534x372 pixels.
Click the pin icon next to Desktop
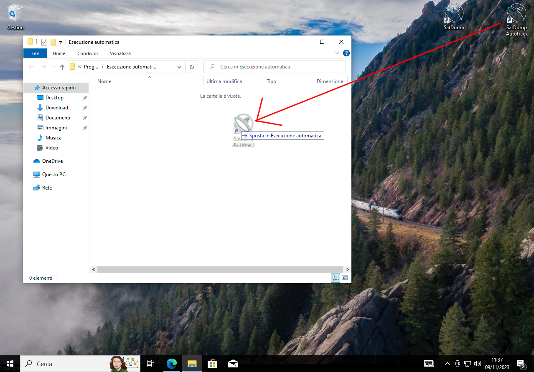click(85, 98)
